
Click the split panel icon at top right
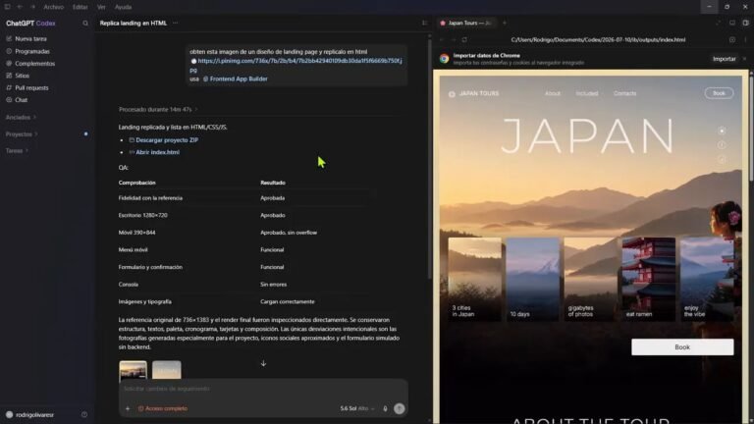746,23
